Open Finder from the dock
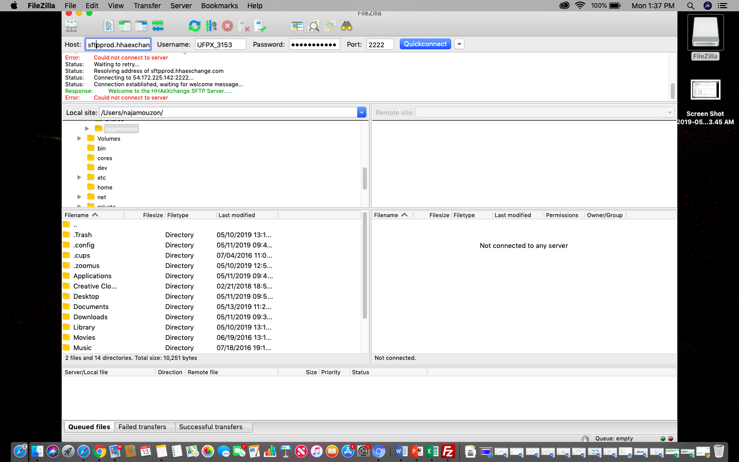Image resolution: width=739 pixels, height=462 pixels. coord(37,451)
